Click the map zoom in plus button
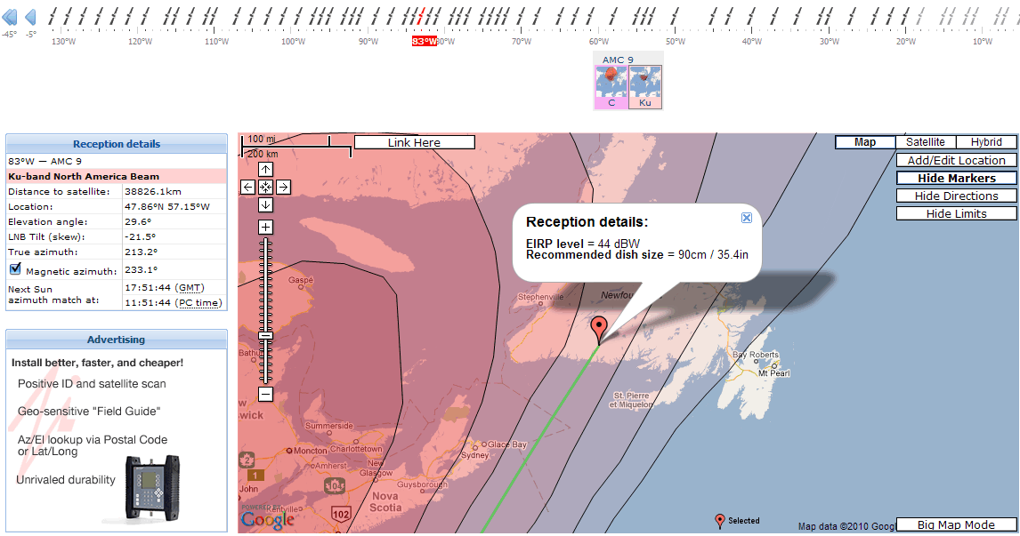This screenshot has height=536, width=1020. pos(265,227)
